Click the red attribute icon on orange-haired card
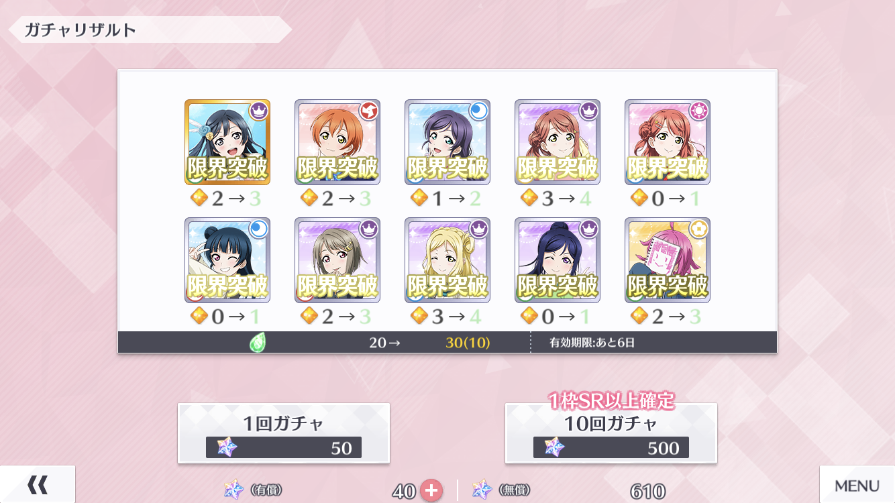 (x=369, y=111)
